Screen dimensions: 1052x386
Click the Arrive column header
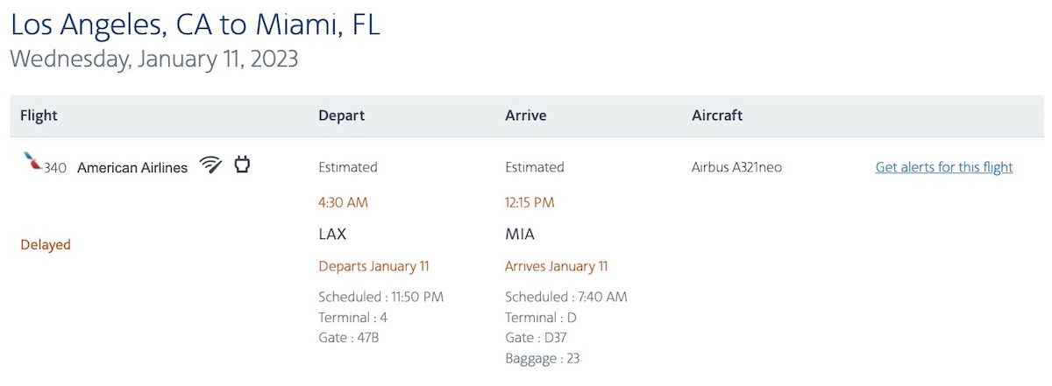coord(526,116)
